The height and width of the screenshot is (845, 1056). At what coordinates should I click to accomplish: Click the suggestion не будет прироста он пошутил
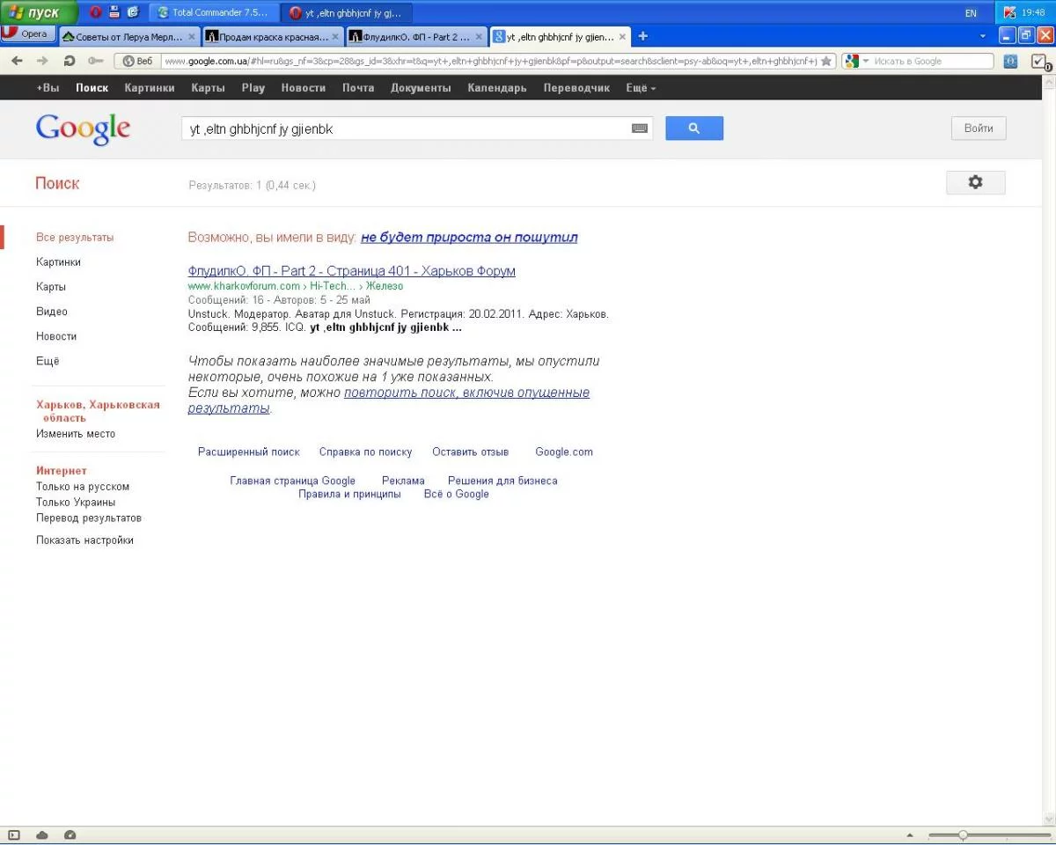click(469, 238)
